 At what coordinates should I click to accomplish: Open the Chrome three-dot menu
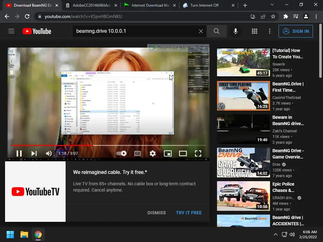[316, 16]
